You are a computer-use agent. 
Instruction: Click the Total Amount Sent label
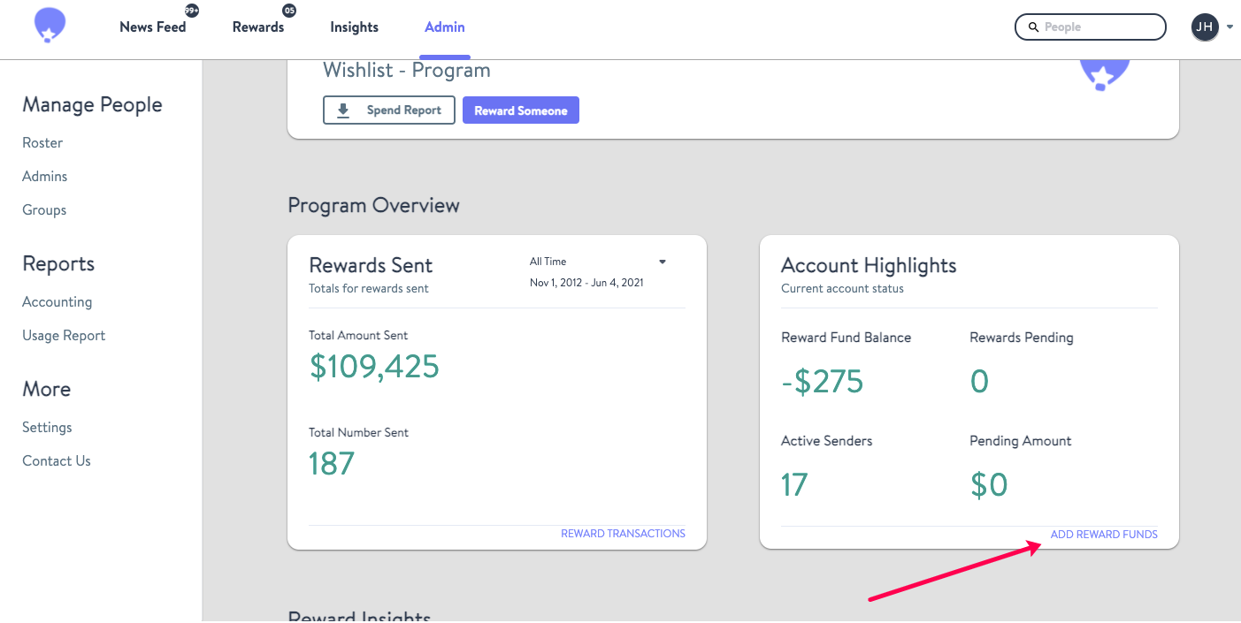pos(358,336)
